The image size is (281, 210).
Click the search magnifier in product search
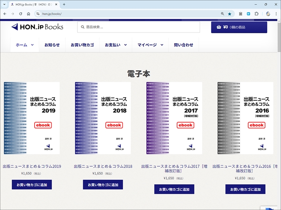pyautogui.click(x=83, y=27)
